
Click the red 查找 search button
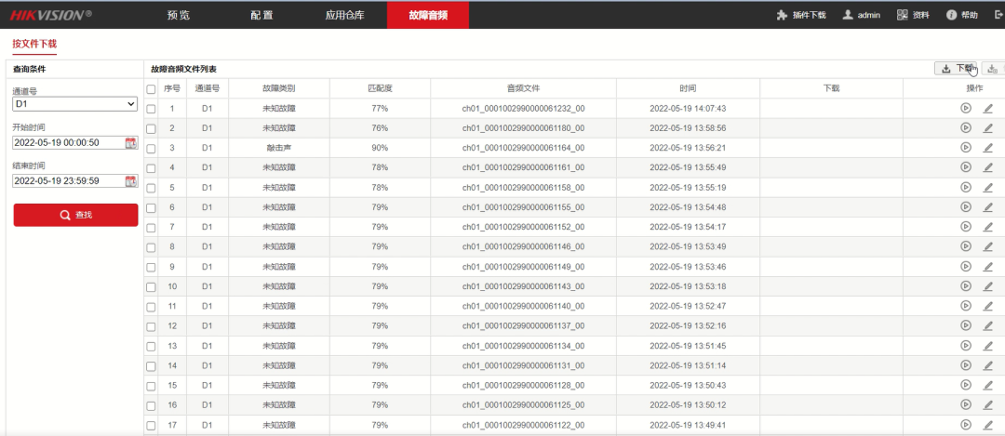pyautogui.click(x=75, y=215)
